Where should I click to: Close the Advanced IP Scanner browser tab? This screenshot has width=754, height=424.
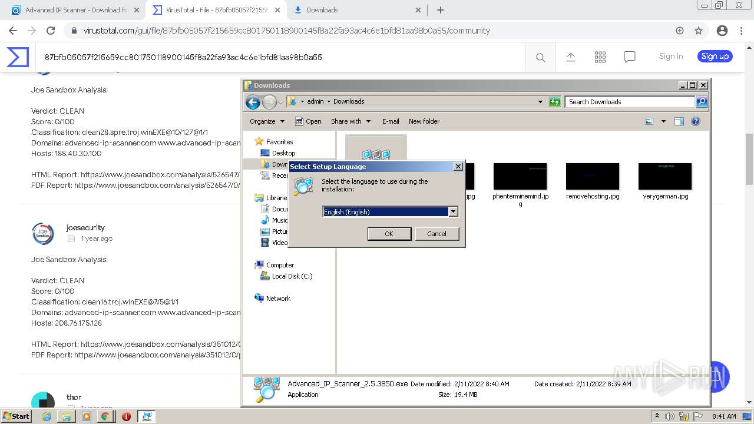(x=137, y=10)
